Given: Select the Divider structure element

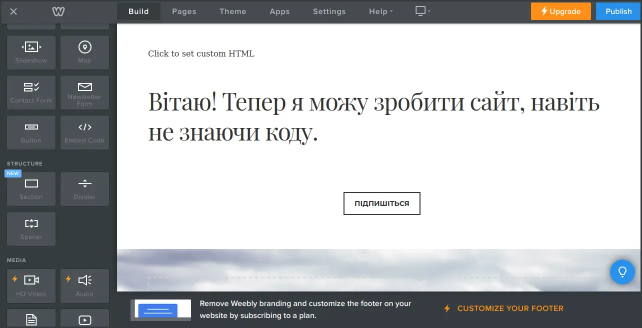Looking at the screenshot, I should [84, 189].
